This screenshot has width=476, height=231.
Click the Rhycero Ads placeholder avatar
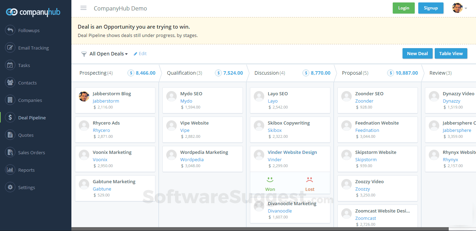coord(84,126)
